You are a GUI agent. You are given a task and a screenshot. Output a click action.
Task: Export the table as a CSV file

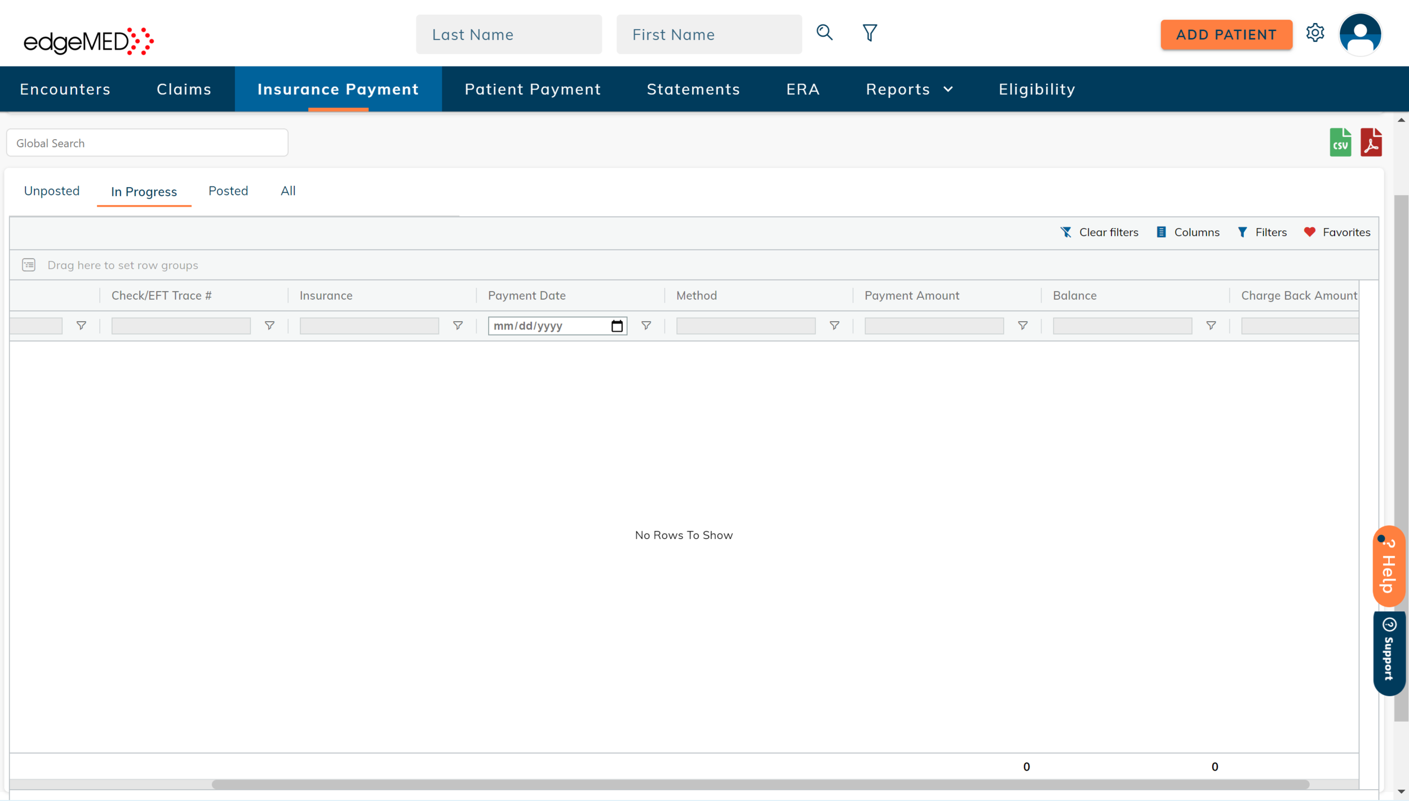point(1340,142)
